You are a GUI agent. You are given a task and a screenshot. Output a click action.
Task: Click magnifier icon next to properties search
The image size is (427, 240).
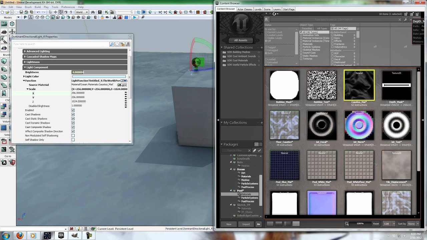click(x=112, y=44)
